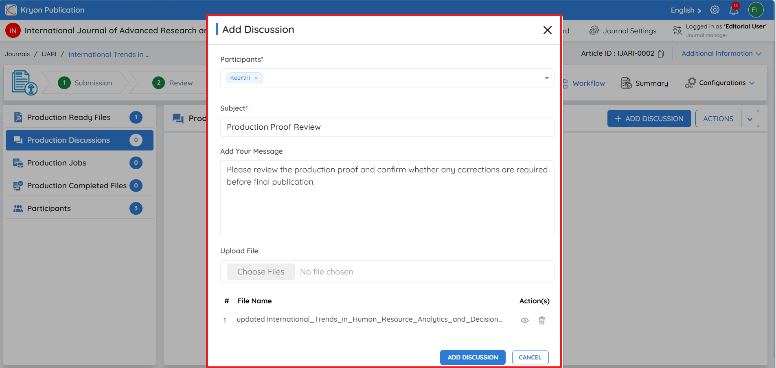Open English language selector
This screenshot has height=368, width=776.
[686, 10]
